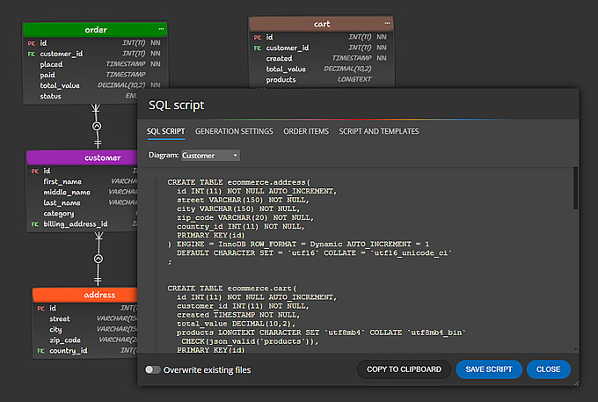This screenshot has width=598, height=402.
Task: Click the CLOSE button in dialog
Action: tap(549, 369)
